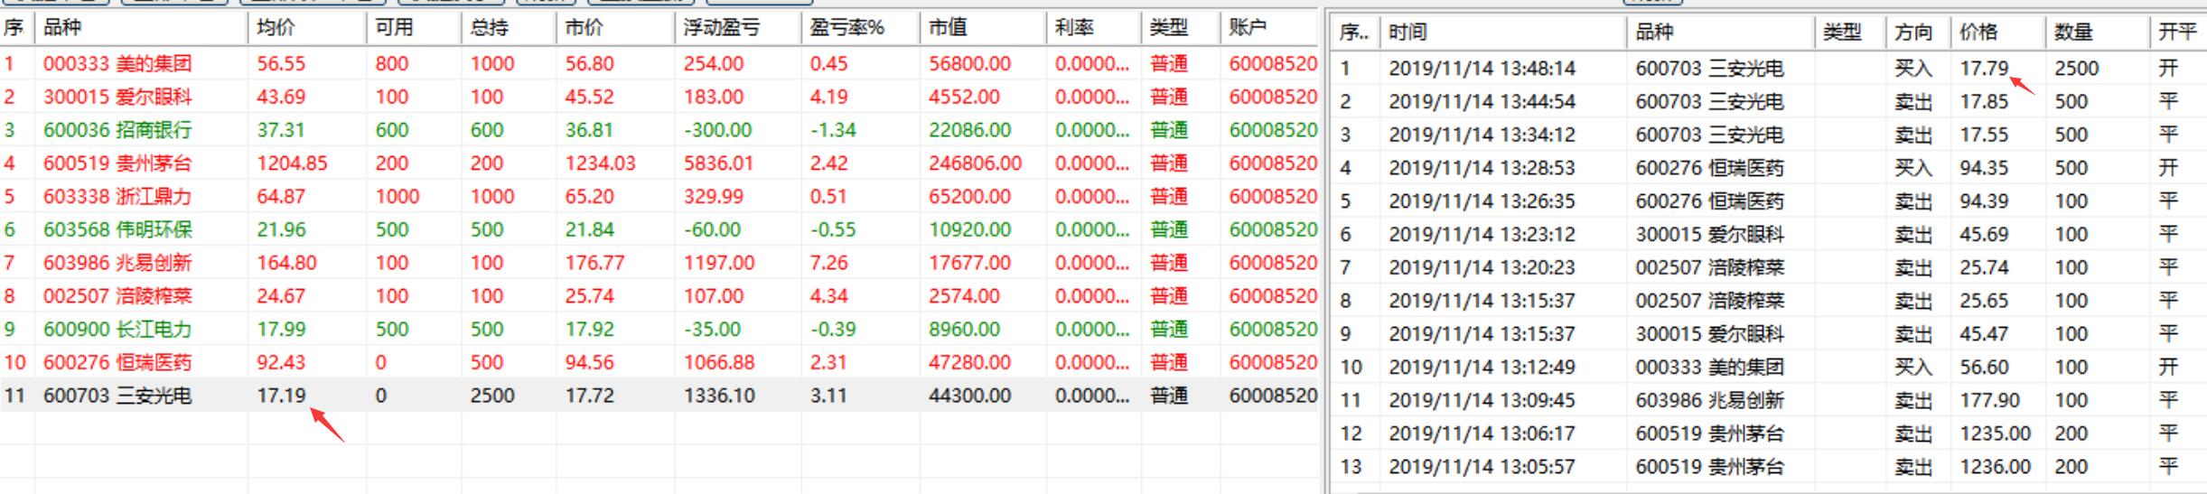Select trade at 2019/11/14 13:12:49
The image size is (2207, 494).
pos(1769,367)
